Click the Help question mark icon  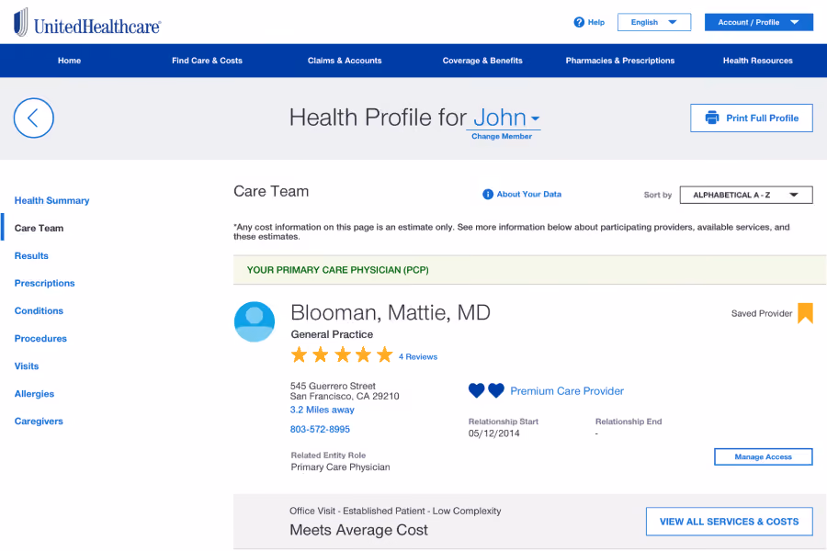[579, 22]
